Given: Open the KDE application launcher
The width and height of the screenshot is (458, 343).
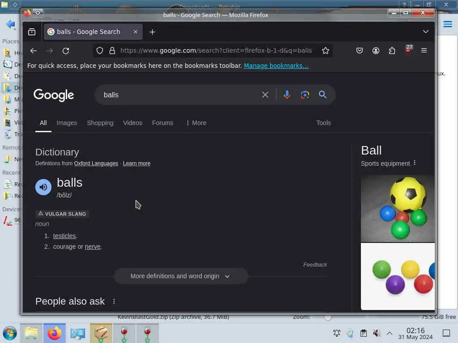Looking at the screenshot, I should tap(10, 333).
